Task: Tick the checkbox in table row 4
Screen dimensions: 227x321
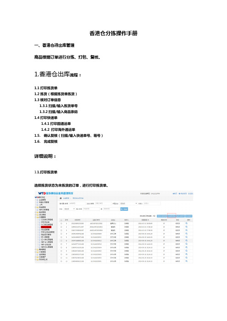Action: 61,234
